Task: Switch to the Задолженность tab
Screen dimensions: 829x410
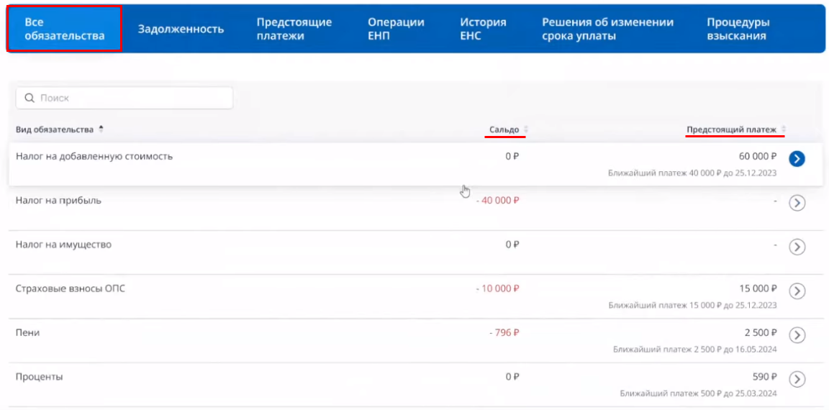Action: click(x=181, y=29)
